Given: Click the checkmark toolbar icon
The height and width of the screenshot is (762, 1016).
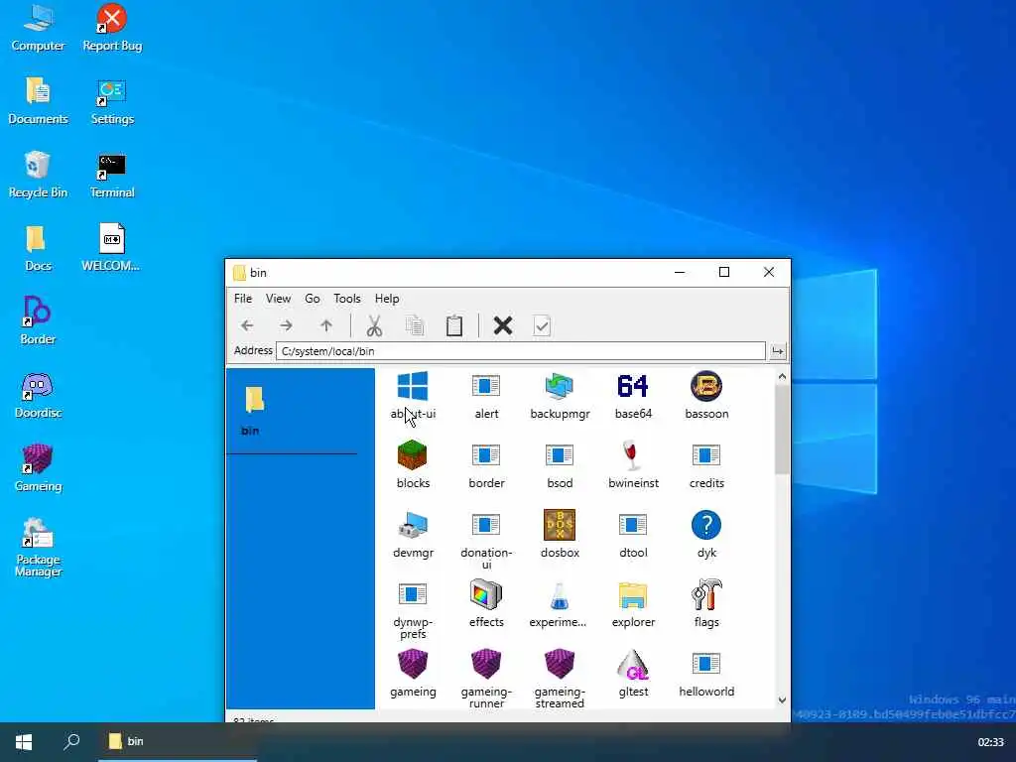Looking at the screenshot, I should 542,325.
